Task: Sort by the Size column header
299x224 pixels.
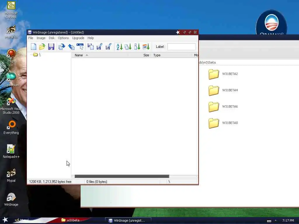Action: point(139,55)
